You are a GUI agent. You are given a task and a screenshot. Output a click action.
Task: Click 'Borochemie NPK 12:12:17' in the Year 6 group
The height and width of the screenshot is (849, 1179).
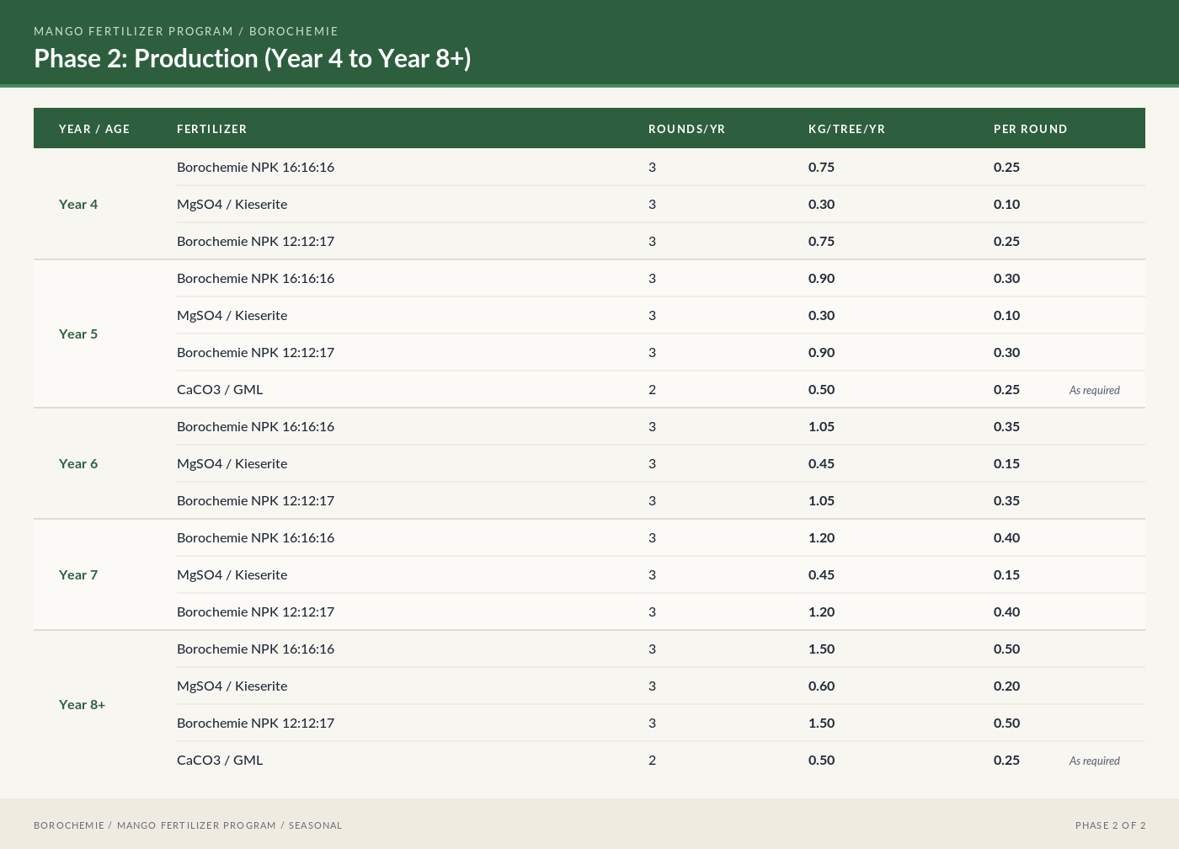[x=256, y=500]
